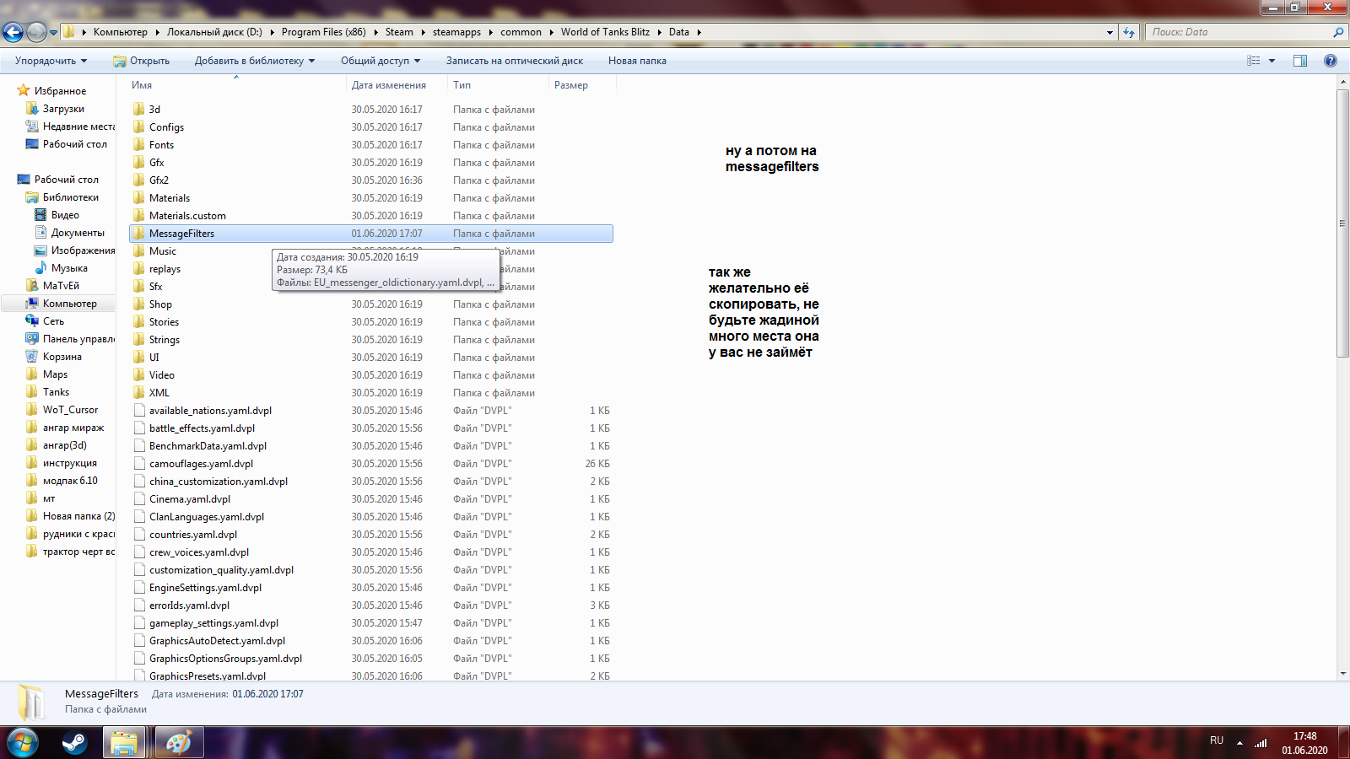
Task: Click the XML folder icon
Action: click(x=139, y=393)
